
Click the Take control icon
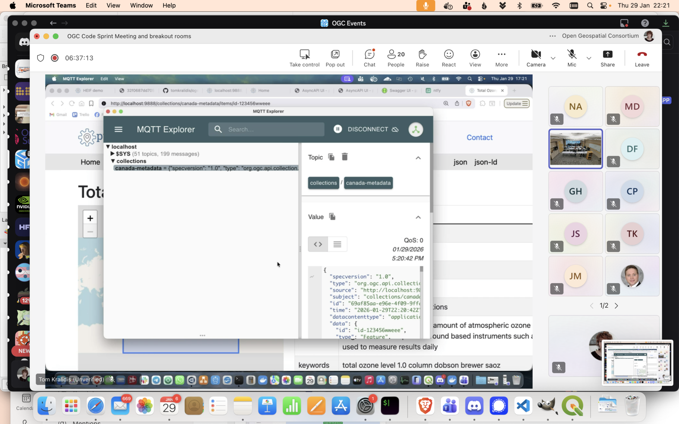pyautogui.click(x=304, y=54)
